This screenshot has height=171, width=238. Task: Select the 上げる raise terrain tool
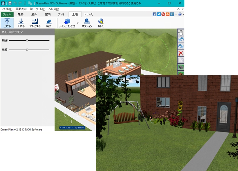7,23
